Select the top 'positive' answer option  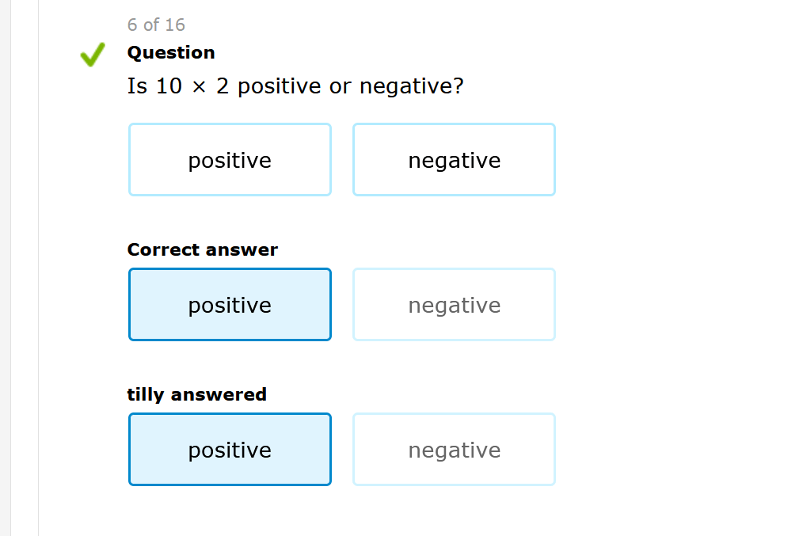click(230, 160)
